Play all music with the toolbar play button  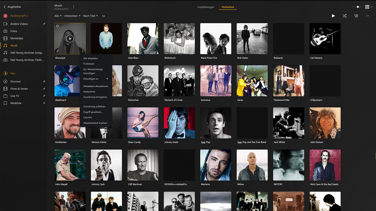click(x=333, y=16)
